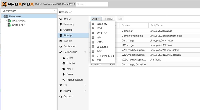
Task: Click the Roles figure icon
Action: tap(64, 74)
